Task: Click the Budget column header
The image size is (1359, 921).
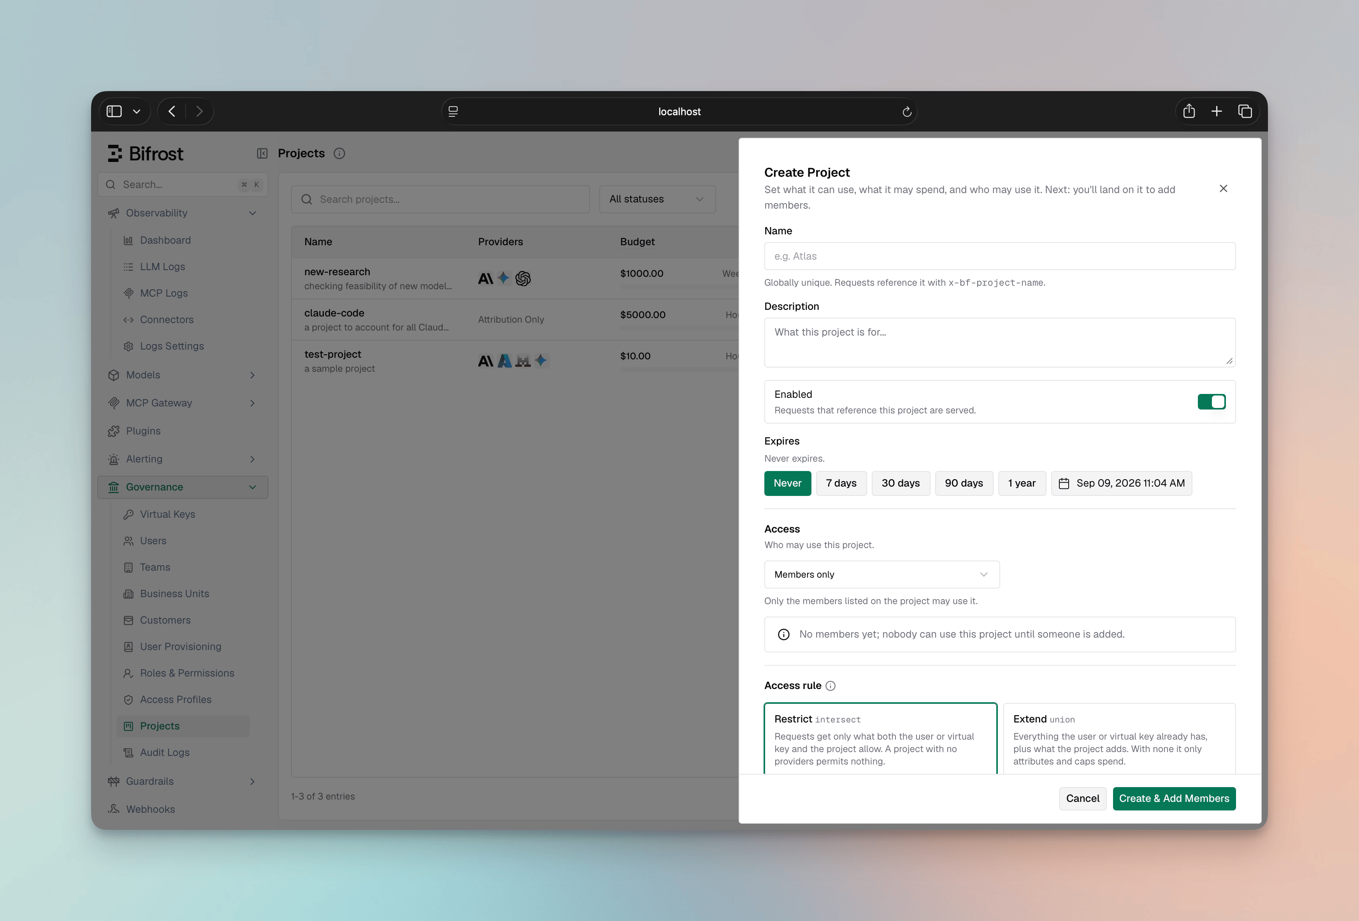Action: click(637, 241)
